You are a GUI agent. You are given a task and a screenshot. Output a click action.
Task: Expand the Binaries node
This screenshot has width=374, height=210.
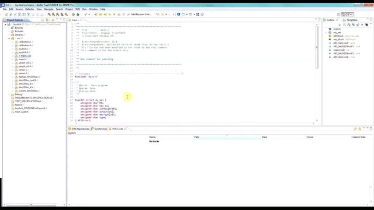(x=9, y=28)
